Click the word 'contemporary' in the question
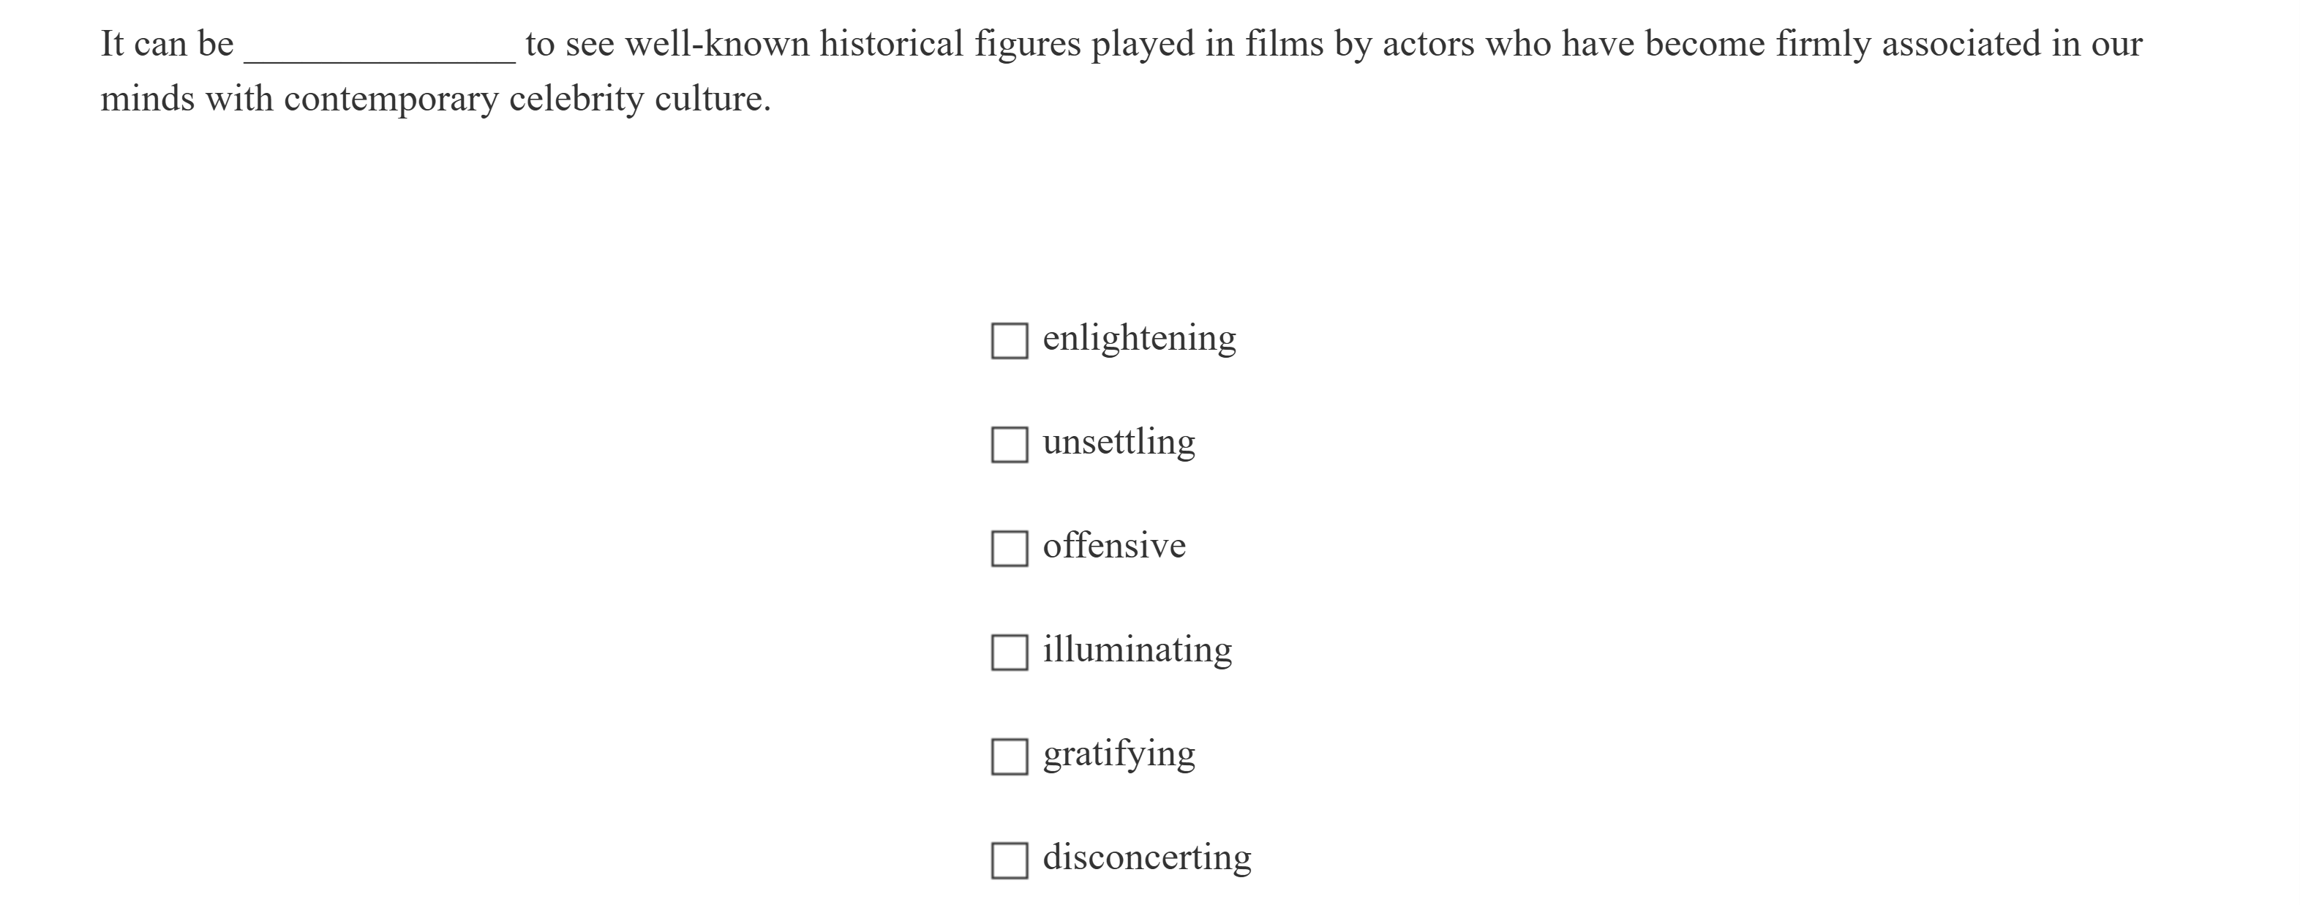The image size is (2300, 905). pyautogui.click(x=391, y=99)
